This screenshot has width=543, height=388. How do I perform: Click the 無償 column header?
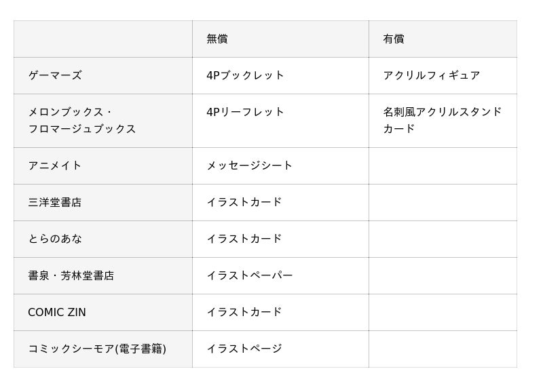[x=217, y=39]
